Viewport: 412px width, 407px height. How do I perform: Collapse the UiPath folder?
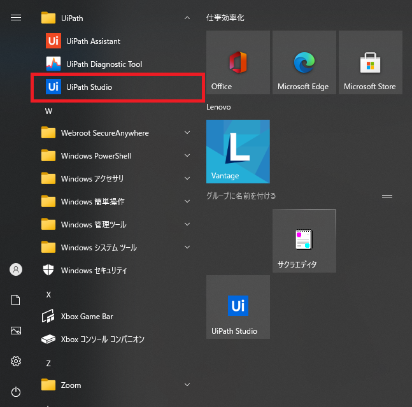point(187,18)
